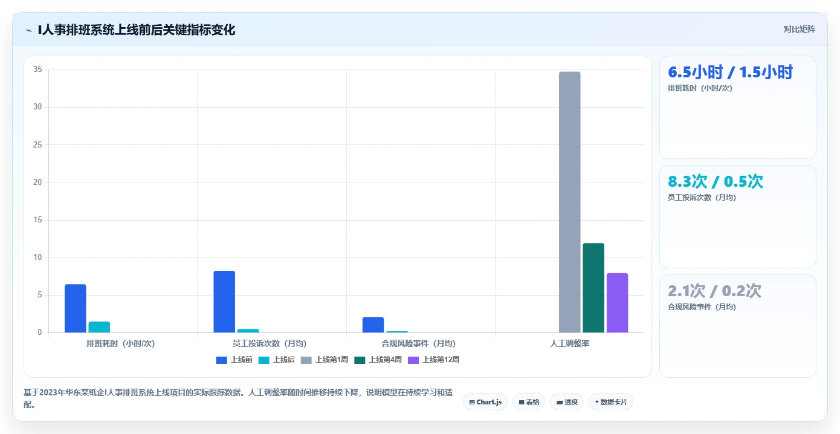Toggle the 上线后 legend series
This screenshot has height=434, width=840.
[x=276, y=360]
